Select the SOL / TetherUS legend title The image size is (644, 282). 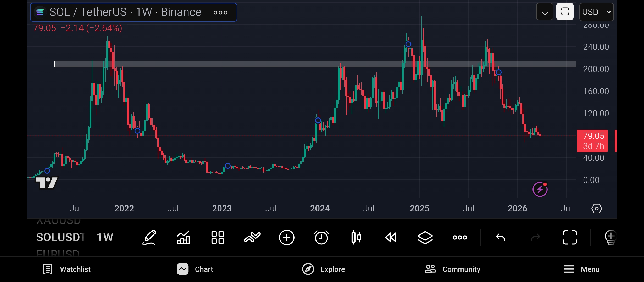coord(88,12)
